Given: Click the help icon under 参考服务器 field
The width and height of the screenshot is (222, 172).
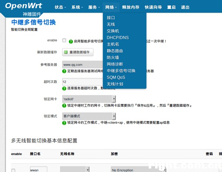Looking at the screenshot, I should click(x=64, y=71).
